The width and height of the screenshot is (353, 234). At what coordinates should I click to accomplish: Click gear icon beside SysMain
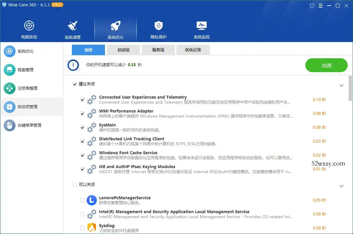[x=92, y=127]
